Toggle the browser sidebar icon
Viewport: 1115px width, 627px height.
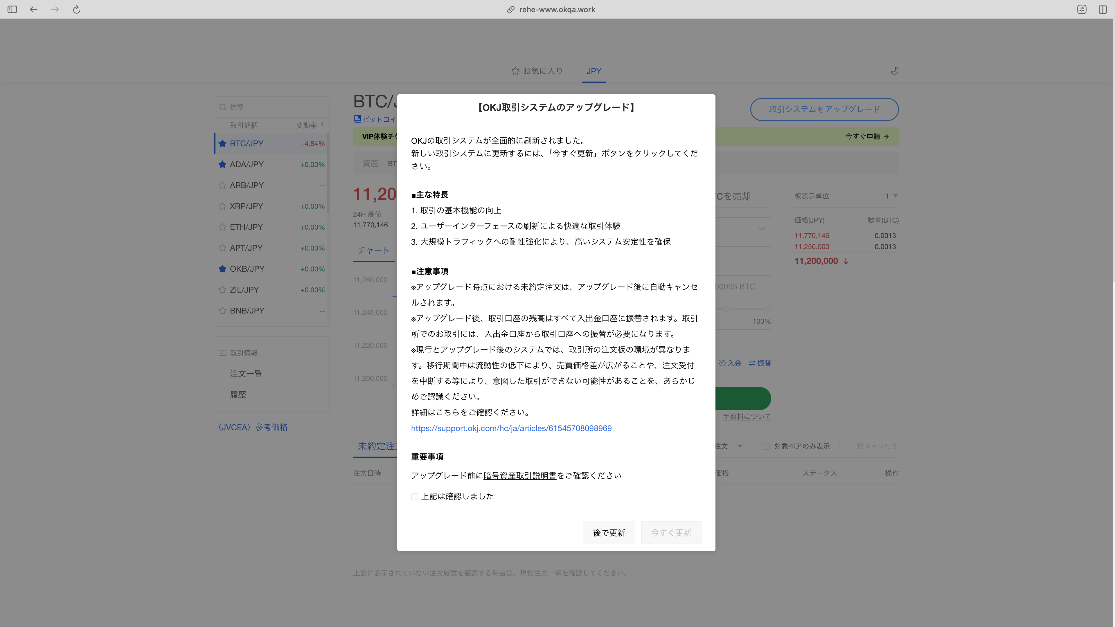(12, 10)
